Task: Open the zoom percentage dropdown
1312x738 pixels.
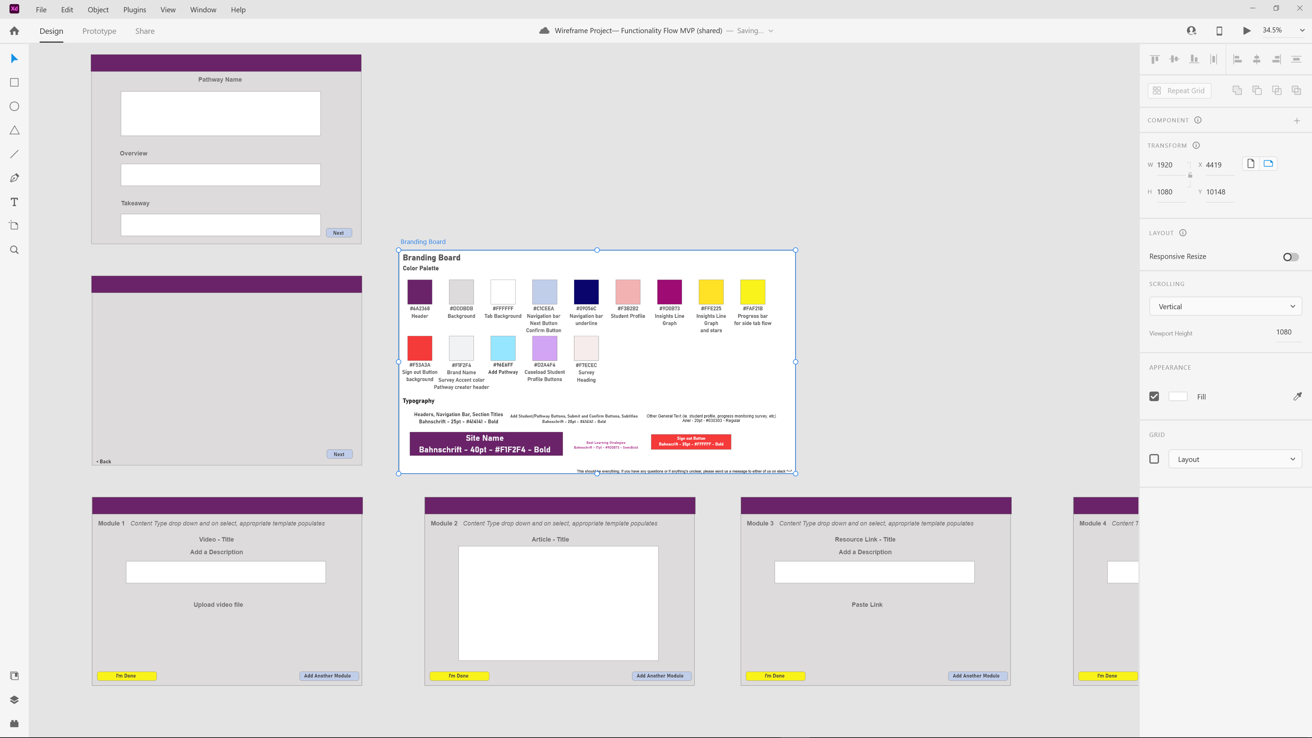Action: click(1302, 30)
